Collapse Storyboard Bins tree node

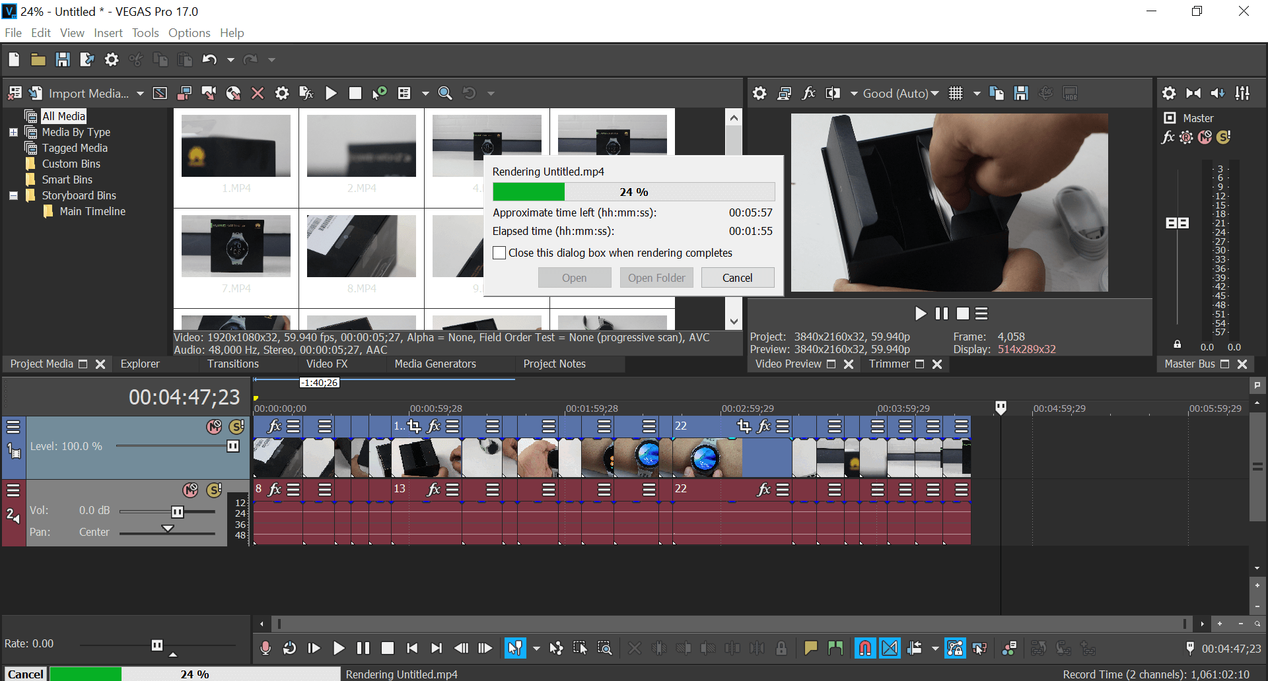pos(13,195)
